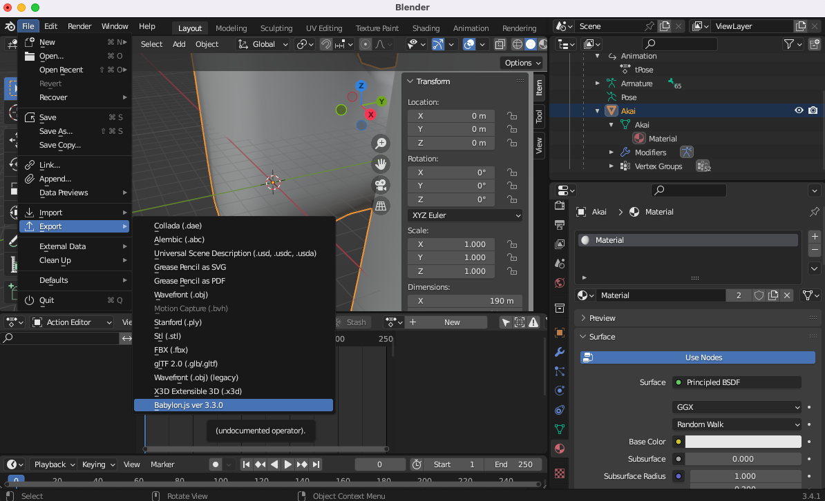Open the Playback popover dropdown
The width and height of the screenshot is (825, 501).
point(54,464)
